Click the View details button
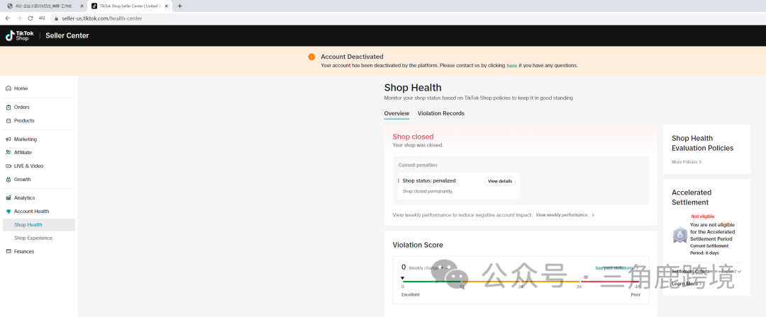Image resolution: width=766 pixels, height=317 pixels. pyautogui.click(x=500, y=181)
